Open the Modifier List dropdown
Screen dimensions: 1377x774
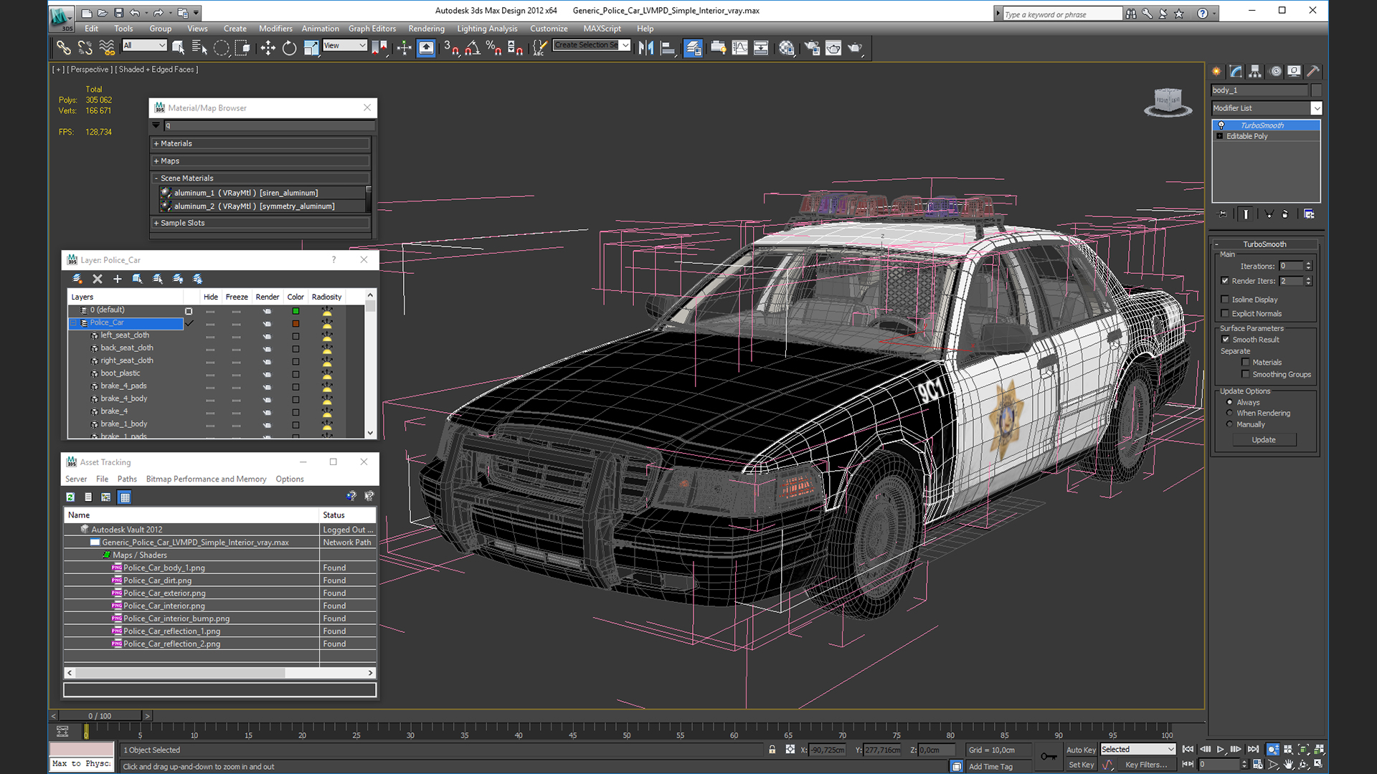click(x=1267, y=108)
